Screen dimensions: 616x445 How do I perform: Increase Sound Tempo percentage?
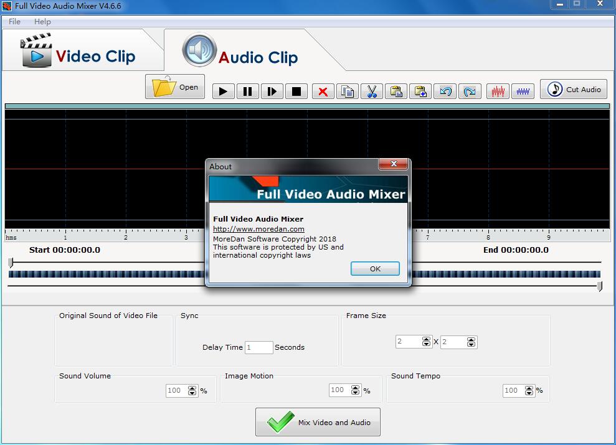point(529,388)
